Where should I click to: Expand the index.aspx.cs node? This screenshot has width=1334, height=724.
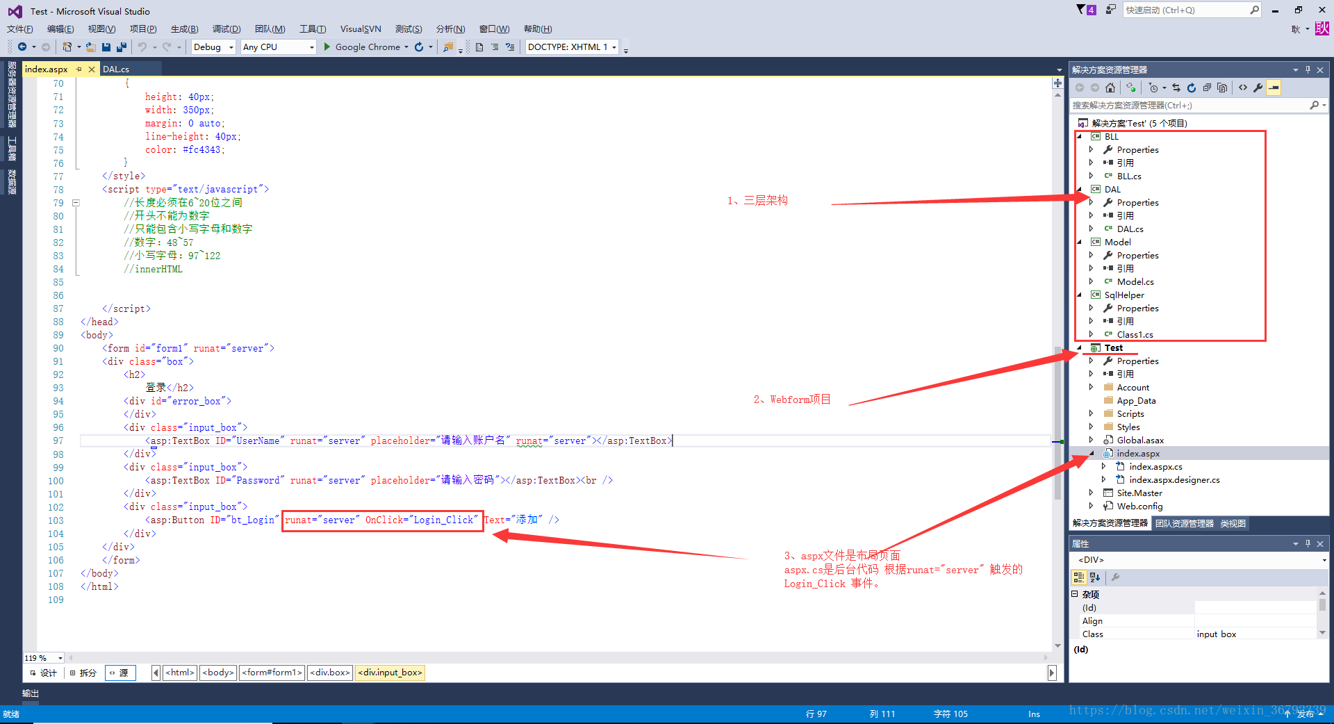pos(1103,466)
